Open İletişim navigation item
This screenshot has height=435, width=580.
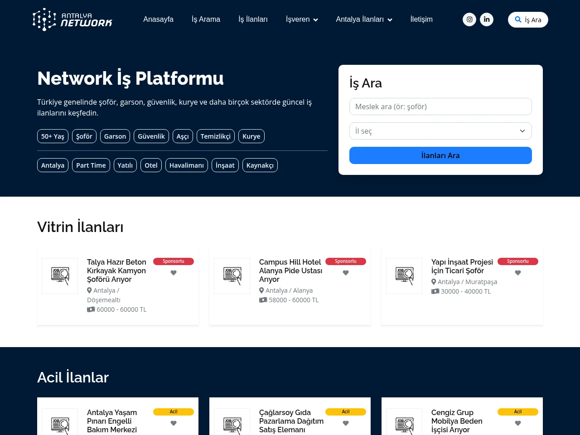point(421,19)
